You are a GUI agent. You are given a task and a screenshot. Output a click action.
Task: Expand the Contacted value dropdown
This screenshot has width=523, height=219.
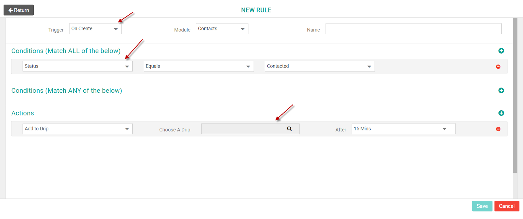[320, 66]
